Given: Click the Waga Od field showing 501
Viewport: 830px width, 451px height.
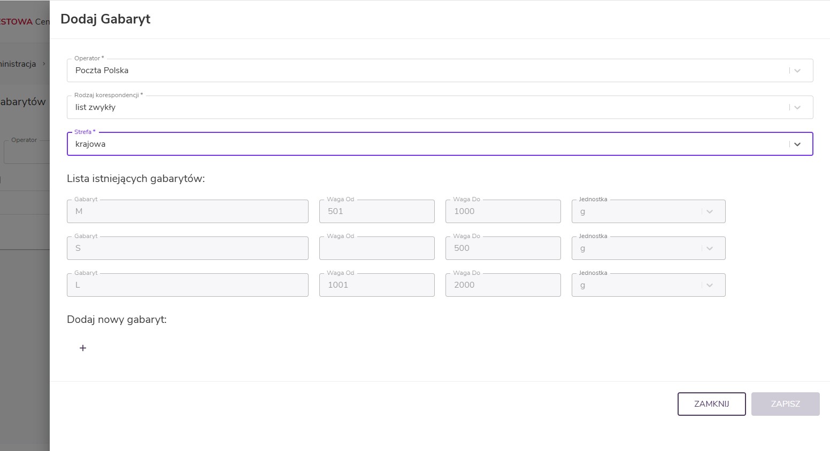Looking at the screenshot, I should [376, 211].
